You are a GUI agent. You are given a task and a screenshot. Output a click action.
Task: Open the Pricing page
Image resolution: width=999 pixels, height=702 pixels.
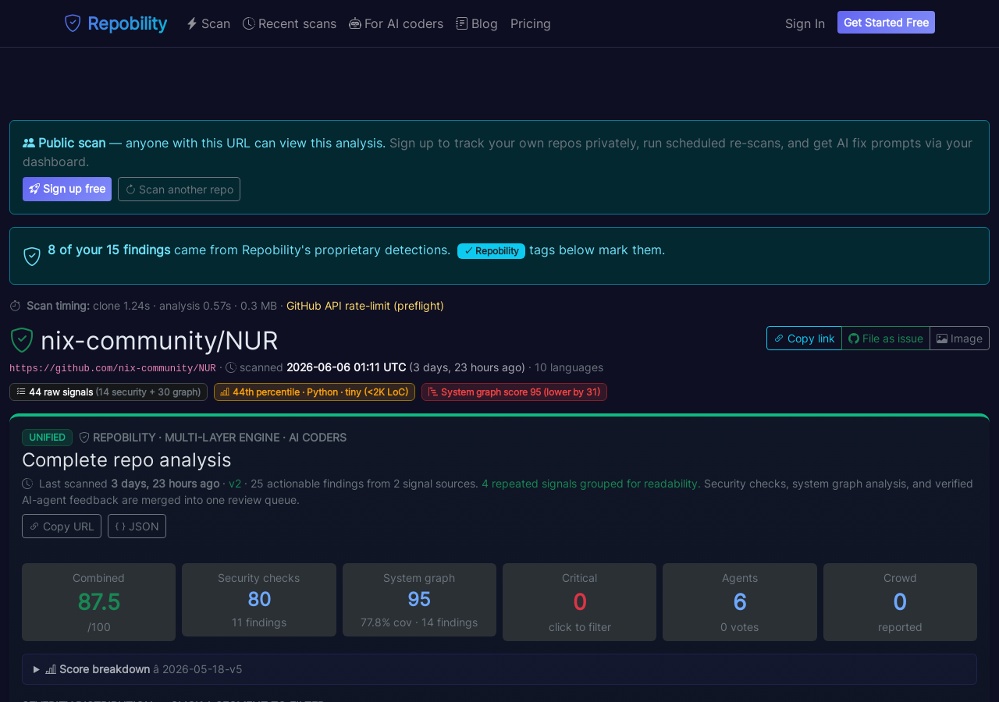(531, 23)
